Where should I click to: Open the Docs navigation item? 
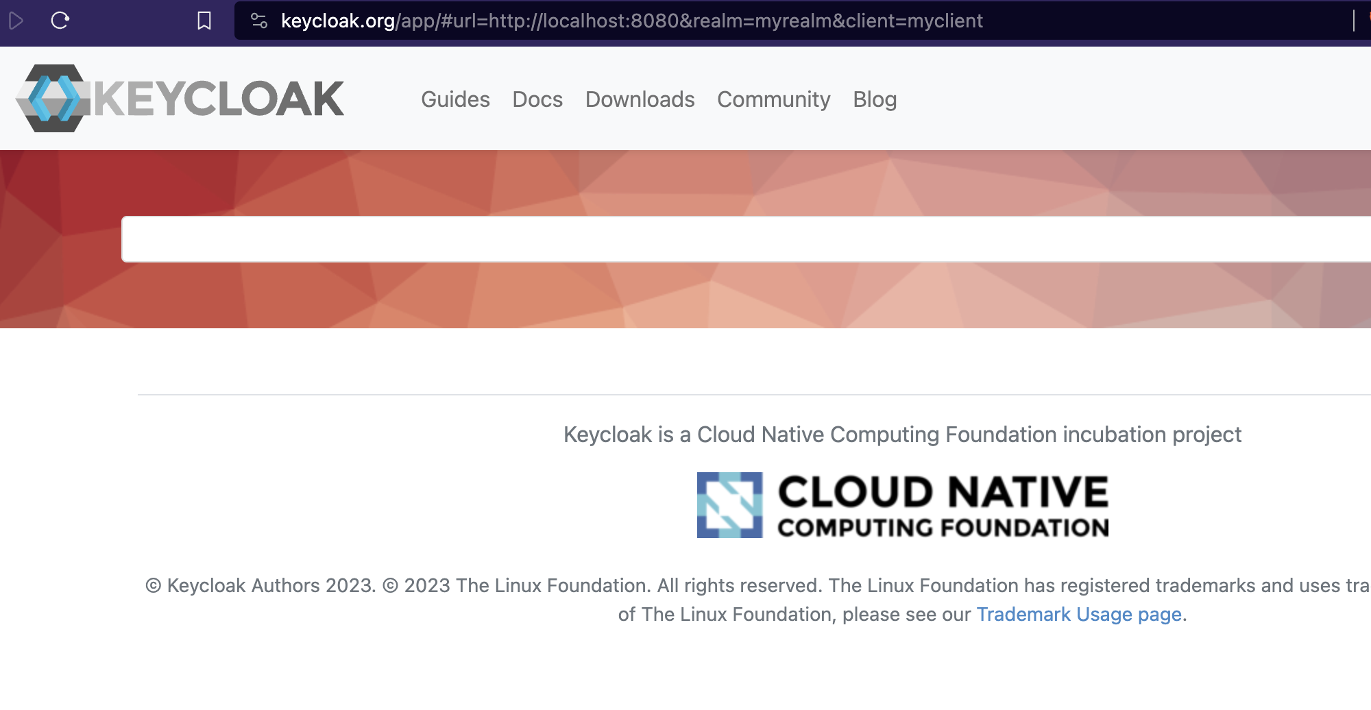click(537, 99)
